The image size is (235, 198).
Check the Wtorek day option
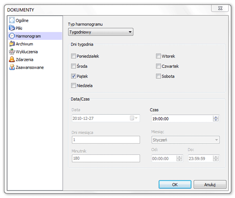tap(158, 56)
